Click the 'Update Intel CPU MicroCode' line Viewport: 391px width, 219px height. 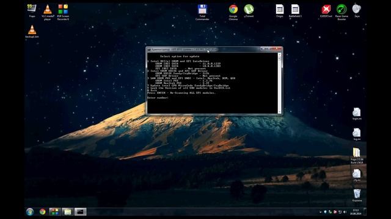pyautogui.click(x=188, y=85)
